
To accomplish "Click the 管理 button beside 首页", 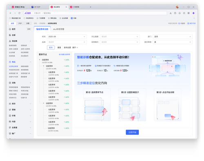I will pyautogui.click(x=29, y=29).
